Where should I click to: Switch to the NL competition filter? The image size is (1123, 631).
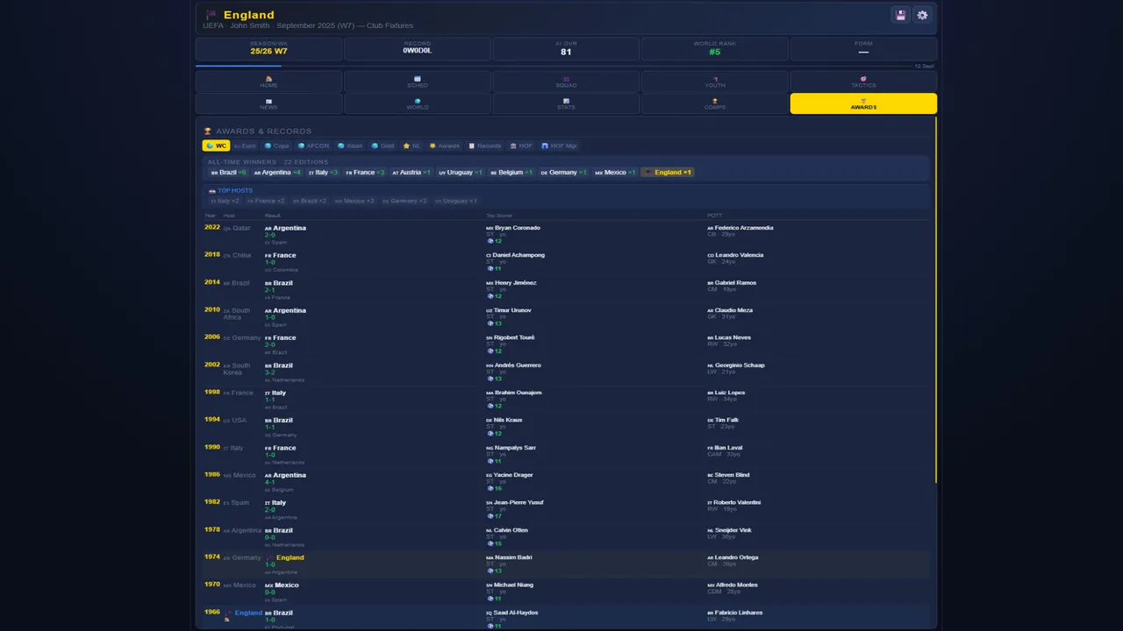(412, 145)
